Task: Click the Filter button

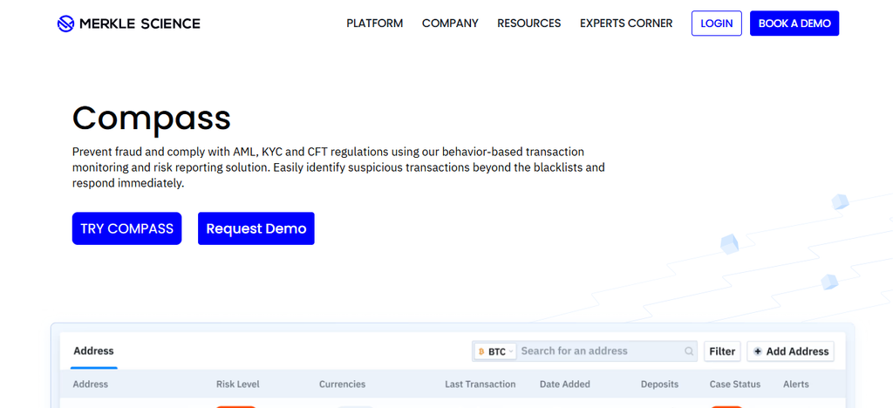Action: click(x=722, y=351)
